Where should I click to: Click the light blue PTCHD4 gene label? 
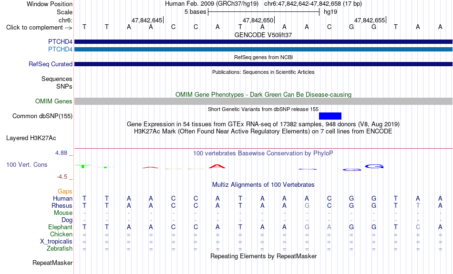(x=60, y=50)
